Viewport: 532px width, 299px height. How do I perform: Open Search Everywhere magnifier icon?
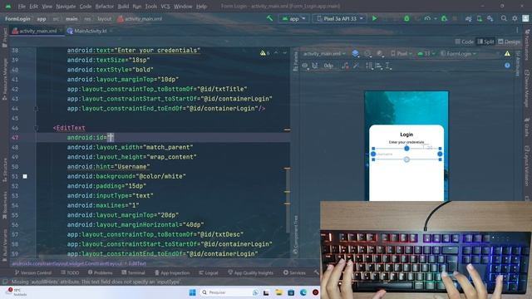504,18
